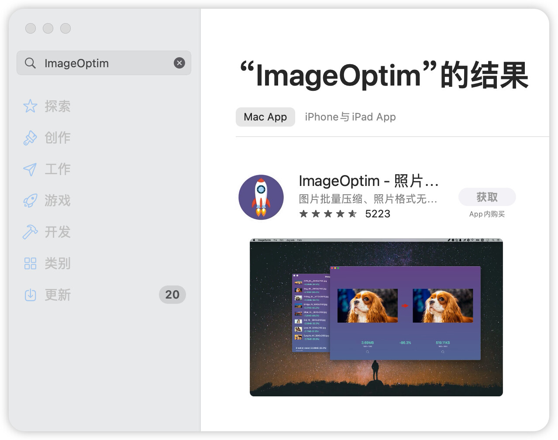
Task: Switch to iPhone与iPad App tab
Action: [x=350, y=117]
